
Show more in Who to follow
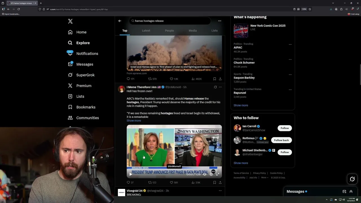coord(241,163)
